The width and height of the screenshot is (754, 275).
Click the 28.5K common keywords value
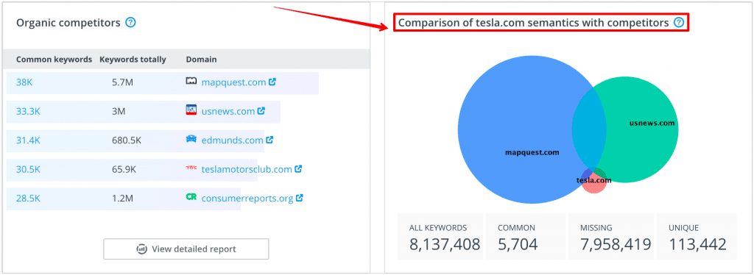pyautogui.click(x=29, y=199)
